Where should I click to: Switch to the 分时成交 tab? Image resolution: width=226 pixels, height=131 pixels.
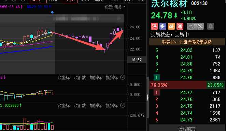click(187, 129)
